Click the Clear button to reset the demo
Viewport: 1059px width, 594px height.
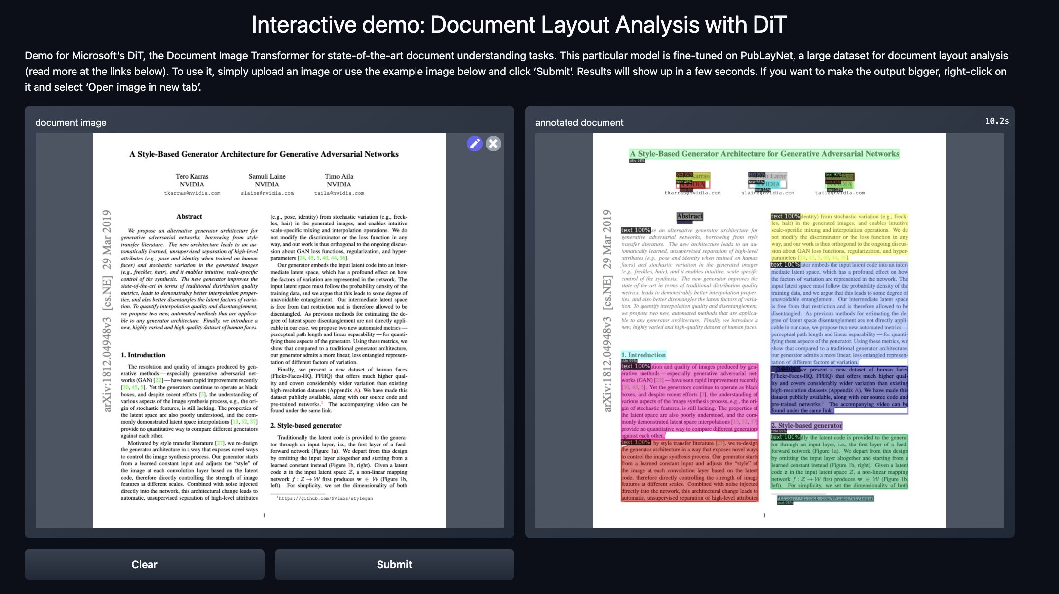pyautogui.click(x=144, y=564)
